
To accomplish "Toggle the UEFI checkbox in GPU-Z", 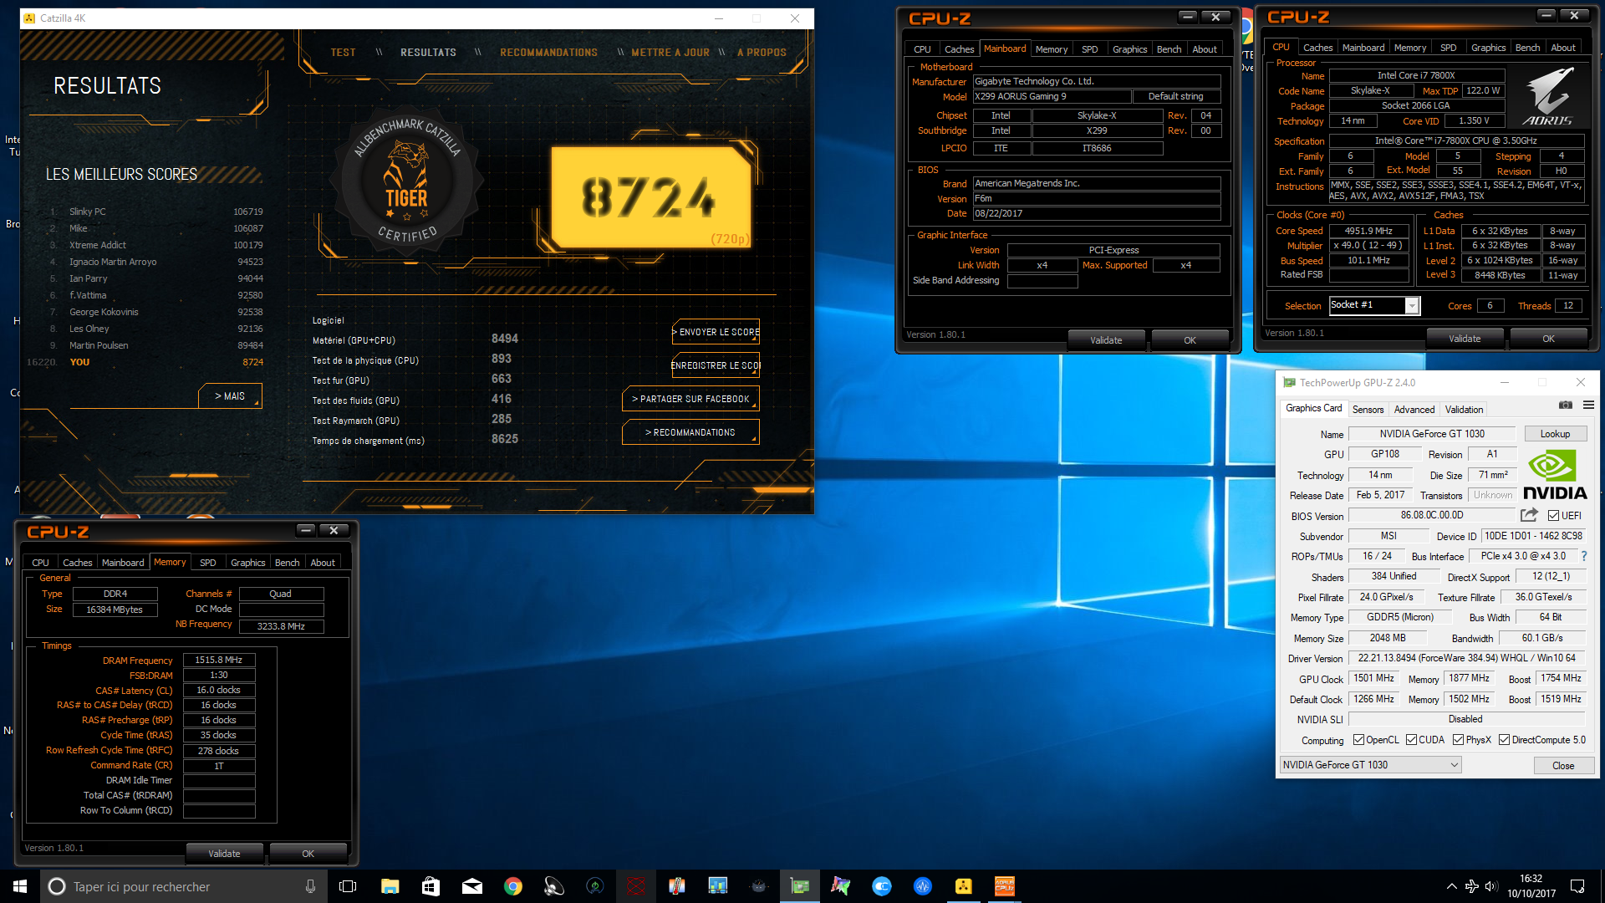I will [x=1553, y=516].
